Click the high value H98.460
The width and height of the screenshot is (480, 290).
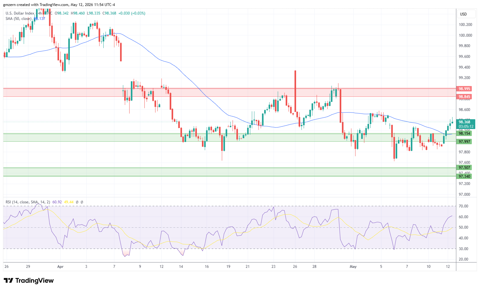pos(78,13)
